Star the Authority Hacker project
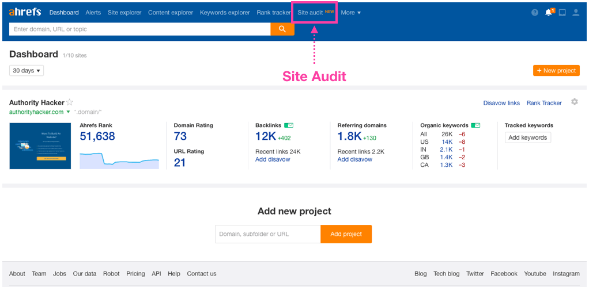 (x=70, y=102)
